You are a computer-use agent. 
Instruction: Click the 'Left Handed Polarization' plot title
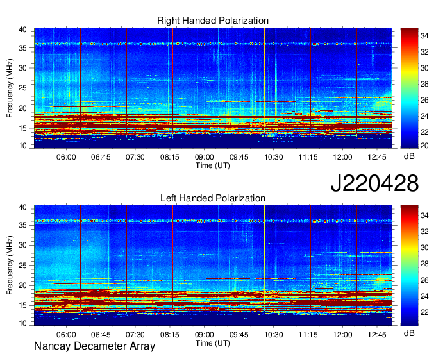[213, 198]
